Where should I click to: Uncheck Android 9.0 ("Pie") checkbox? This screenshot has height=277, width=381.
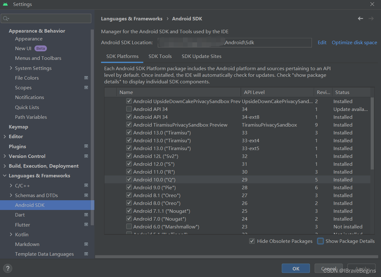click(129, 187)
